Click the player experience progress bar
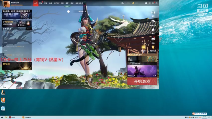212x119 pixels. pos(21,5)
